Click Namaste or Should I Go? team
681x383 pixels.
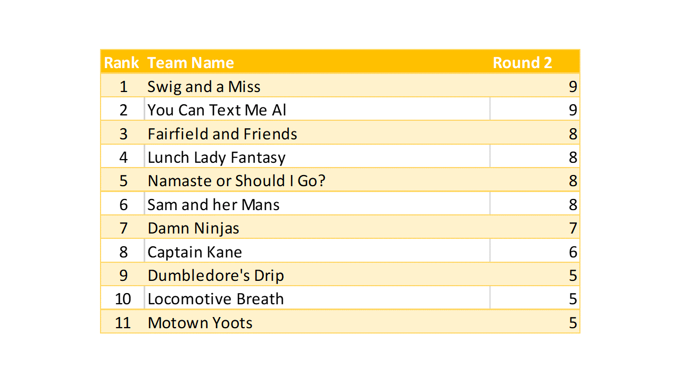pos(237,181)
